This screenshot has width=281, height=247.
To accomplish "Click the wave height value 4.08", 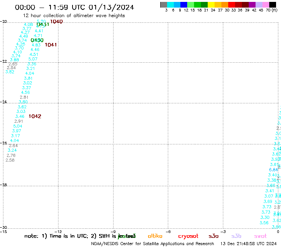I will tap(28, 25).
